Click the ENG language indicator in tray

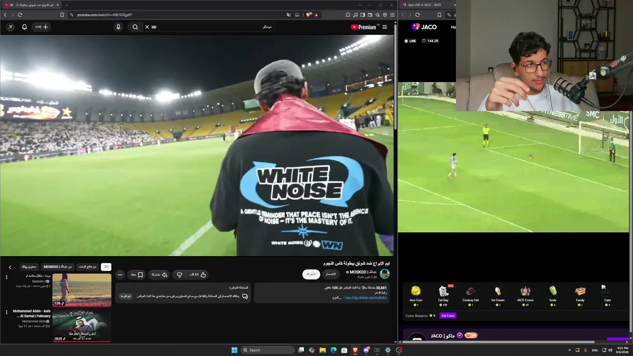coord(595,350)
